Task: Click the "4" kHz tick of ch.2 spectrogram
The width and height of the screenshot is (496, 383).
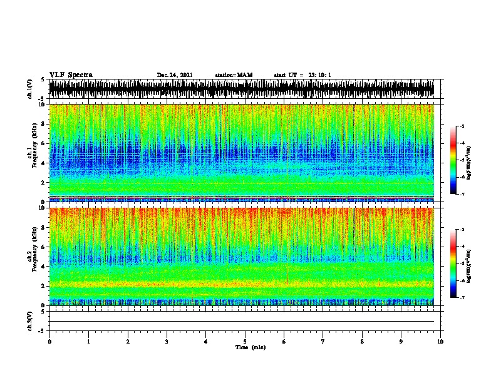Action: click(x=44, y=267)
